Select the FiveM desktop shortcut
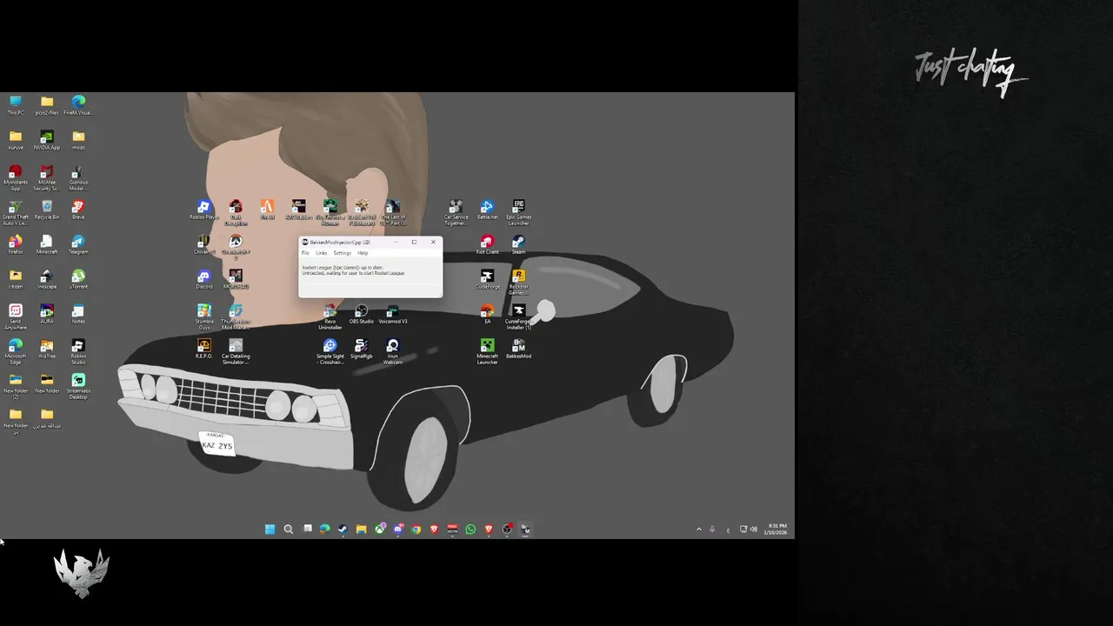Viewport: 1113px width, 626px height. pos(267,210)
